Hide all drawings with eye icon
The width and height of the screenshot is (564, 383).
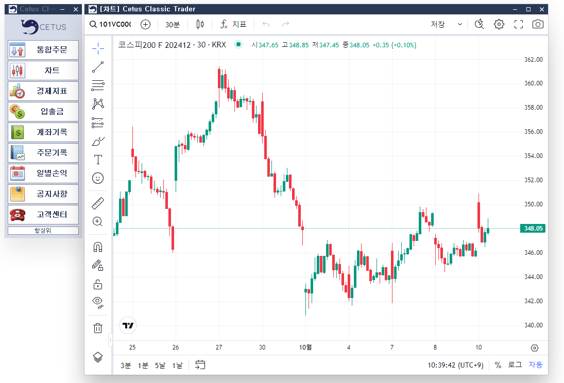[98, 302]
